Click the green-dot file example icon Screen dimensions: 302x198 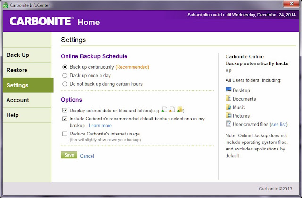164,110
